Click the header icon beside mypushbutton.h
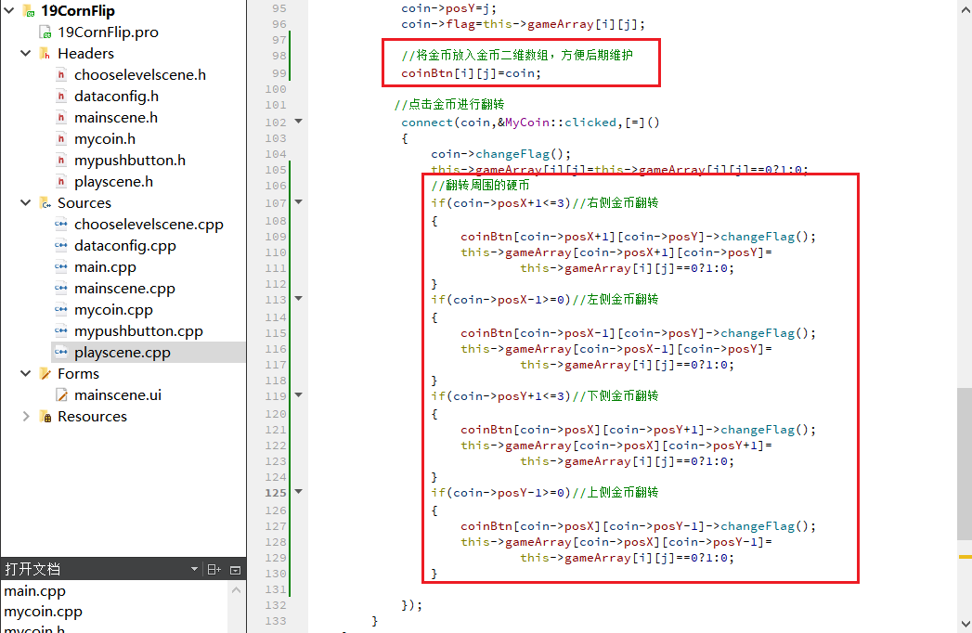Viewport: 972px width, 633px height. tap(60, 160)
